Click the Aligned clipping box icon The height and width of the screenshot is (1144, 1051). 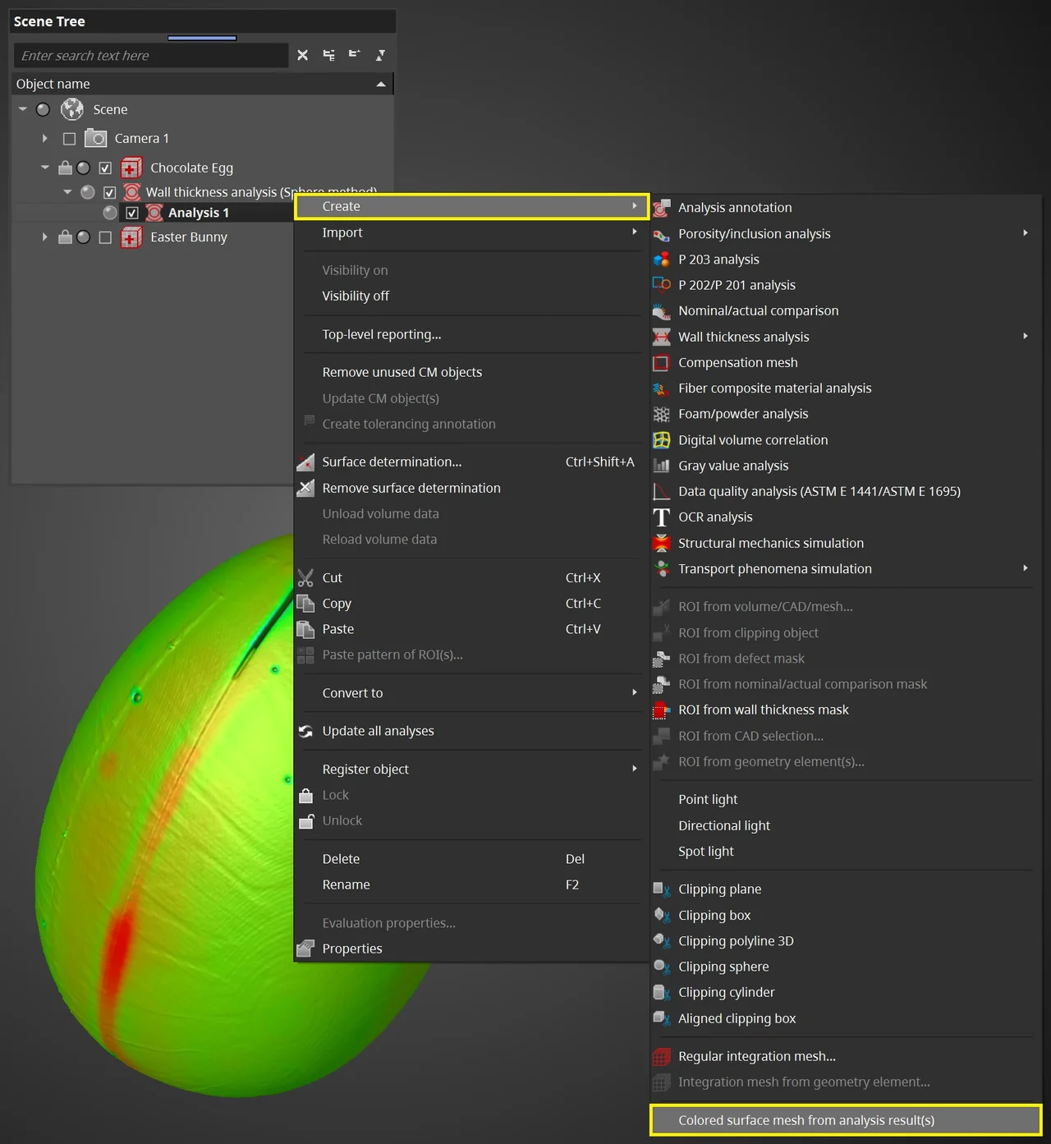point(662,1018)
